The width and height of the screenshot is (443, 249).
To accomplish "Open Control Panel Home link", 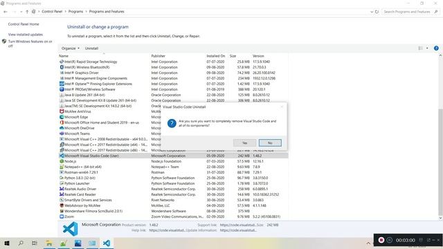I will pos(24,24).
